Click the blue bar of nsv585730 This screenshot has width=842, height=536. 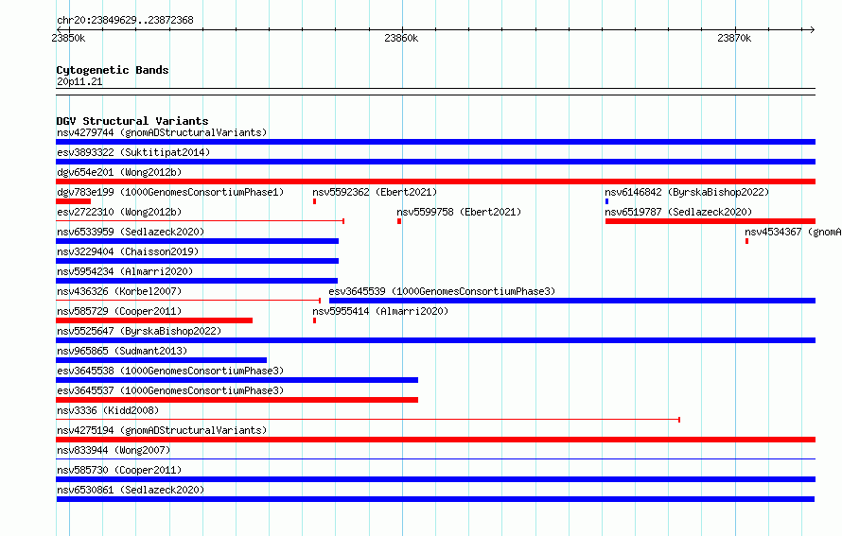pyautogui.click(x=435, y=479)
